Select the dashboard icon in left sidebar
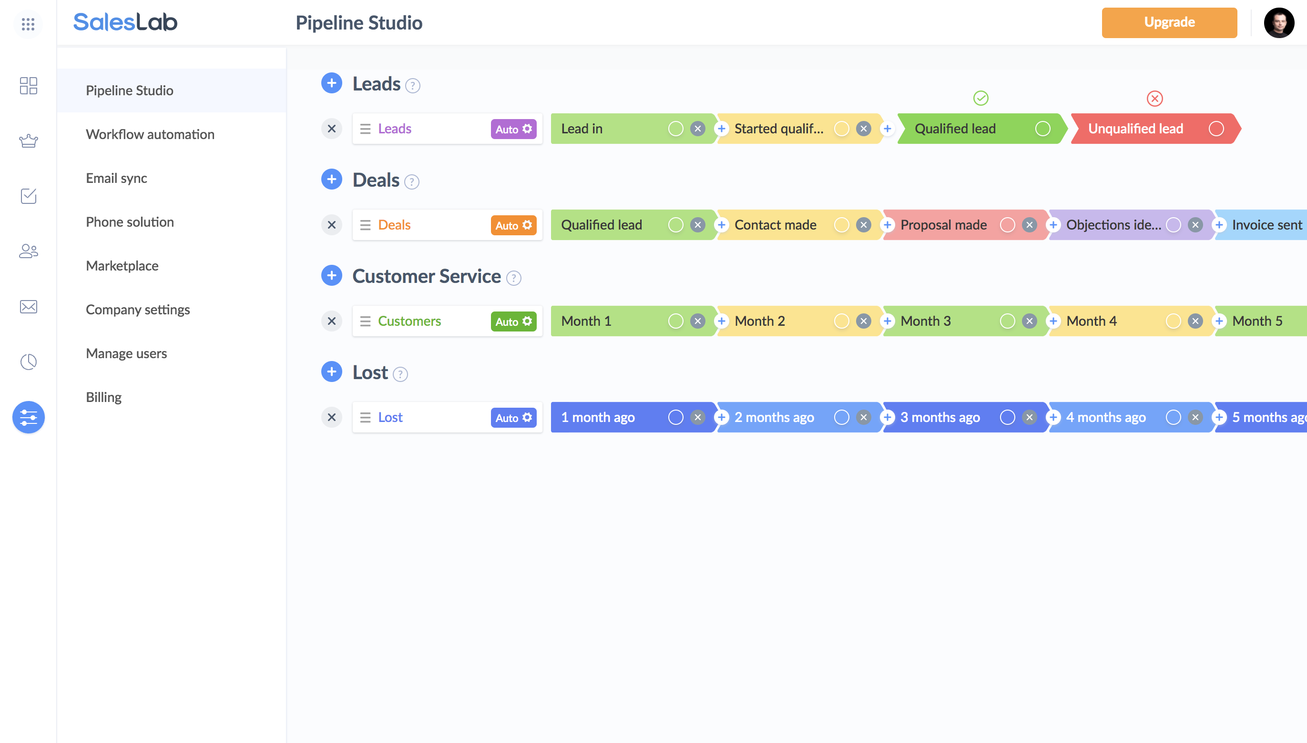Image resolution: width=1307 pixels, height=743 pixels. [x=28, y=86]
